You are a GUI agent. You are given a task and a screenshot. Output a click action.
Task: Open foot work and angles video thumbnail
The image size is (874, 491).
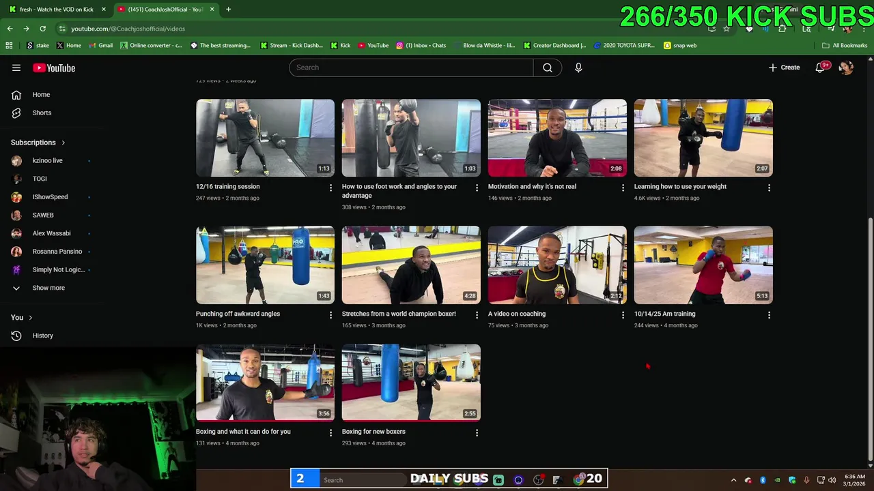pyautogui.click(x=411, y=138)
